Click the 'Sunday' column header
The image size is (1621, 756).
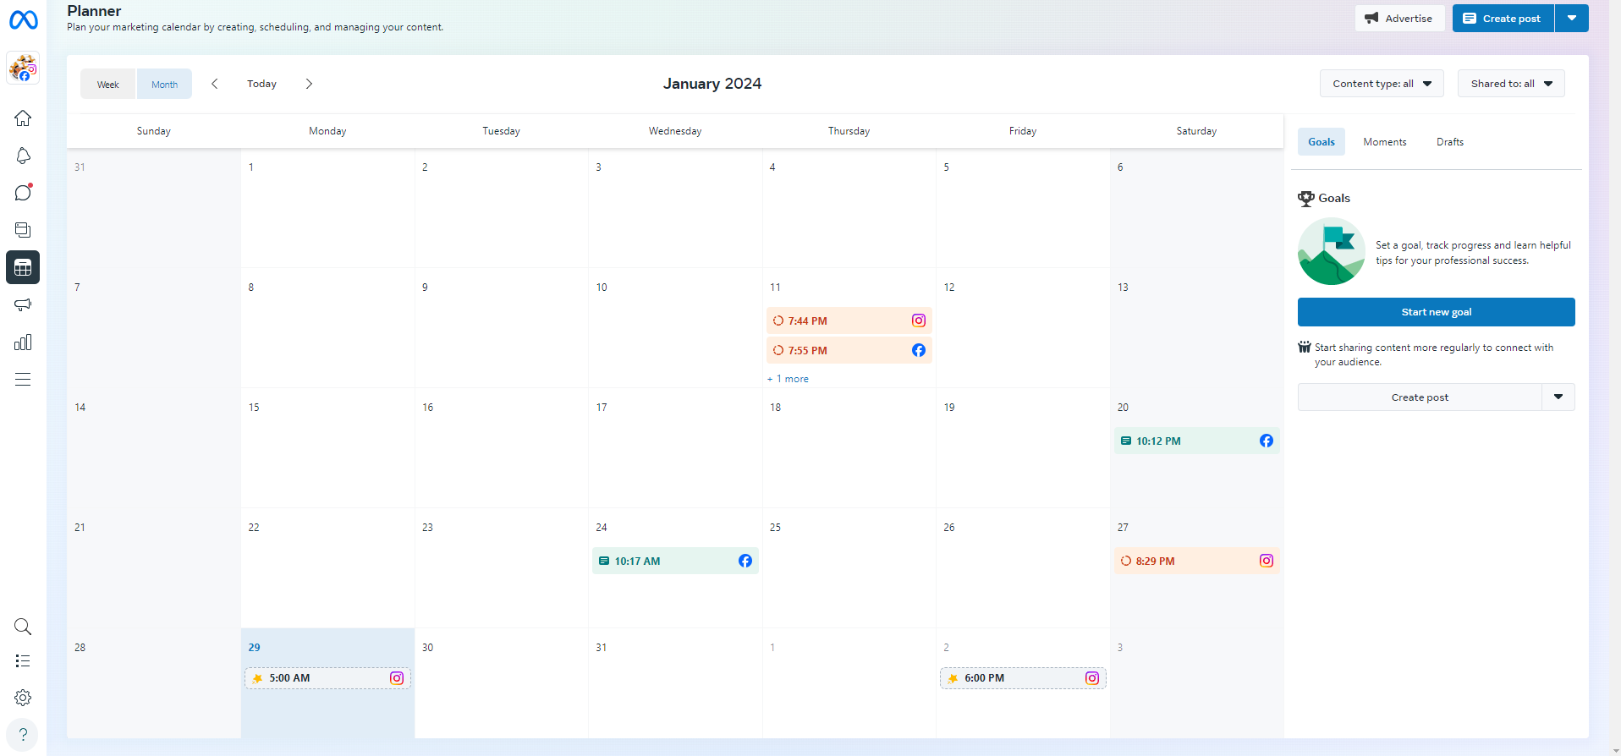[154, 131]
